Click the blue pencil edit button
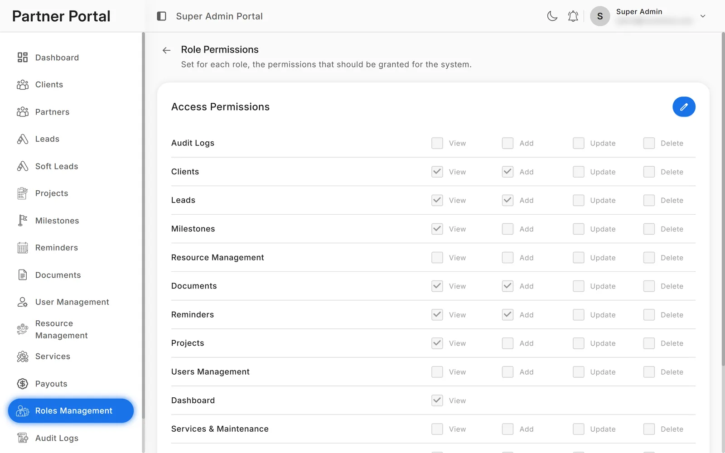 coord(684,107)
